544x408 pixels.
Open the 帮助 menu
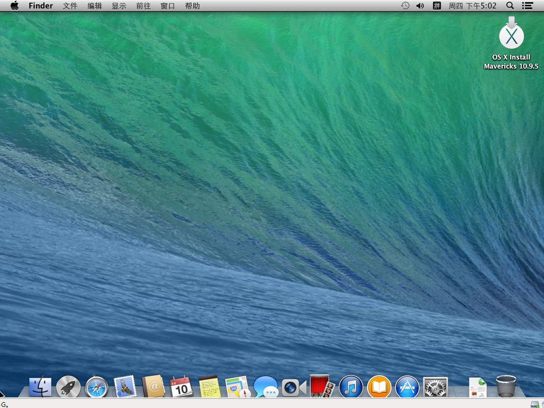tap(192, 5)
